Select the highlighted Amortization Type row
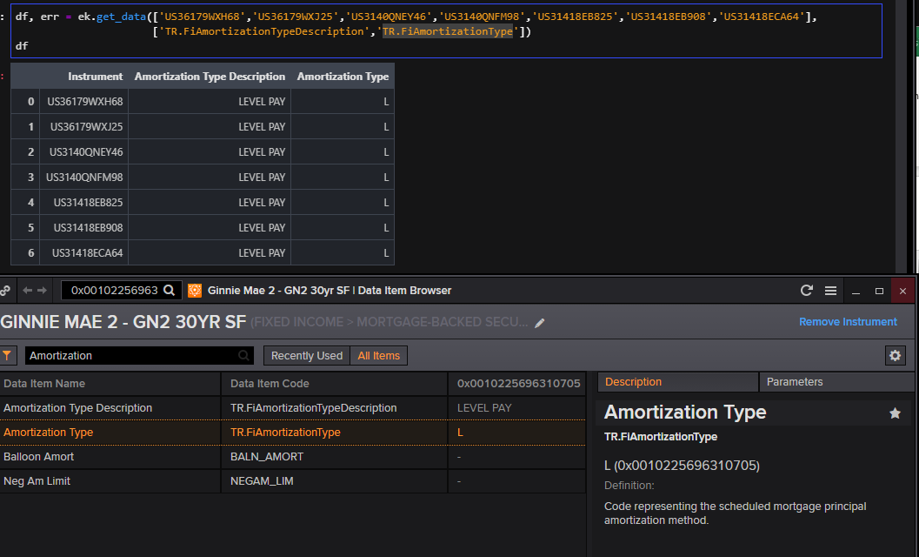This screenshot has height=557, width=919. pos(292,433)
